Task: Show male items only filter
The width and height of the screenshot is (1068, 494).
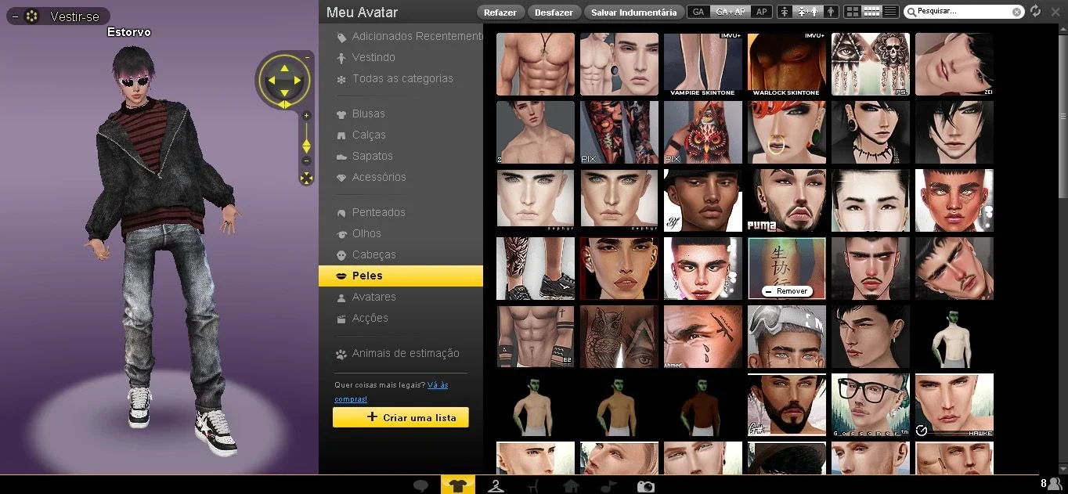Action: click(831, 12)
